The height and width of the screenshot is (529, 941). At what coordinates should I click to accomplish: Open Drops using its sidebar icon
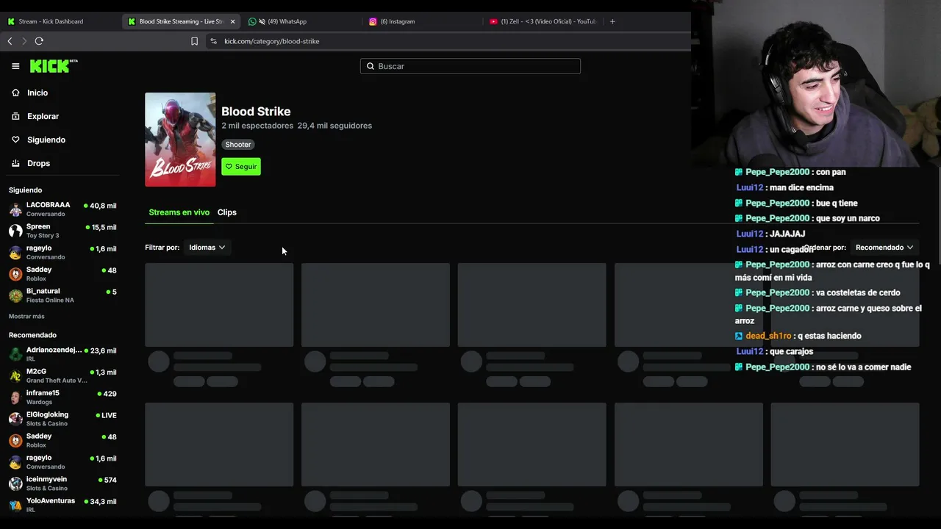click(15, 163)
